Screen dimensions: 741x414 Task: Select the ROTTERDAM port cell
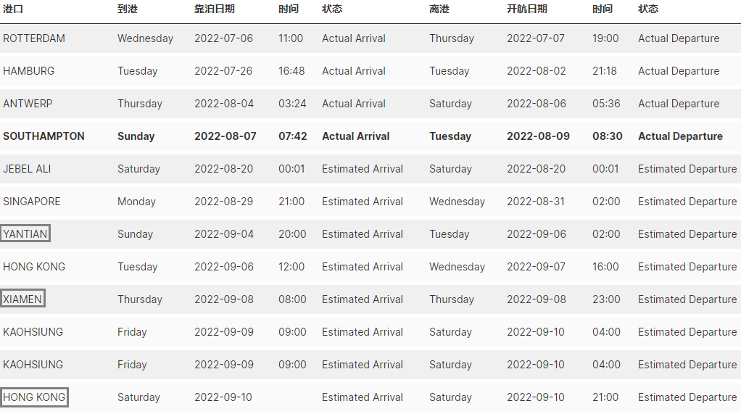(x=34, y=38)
